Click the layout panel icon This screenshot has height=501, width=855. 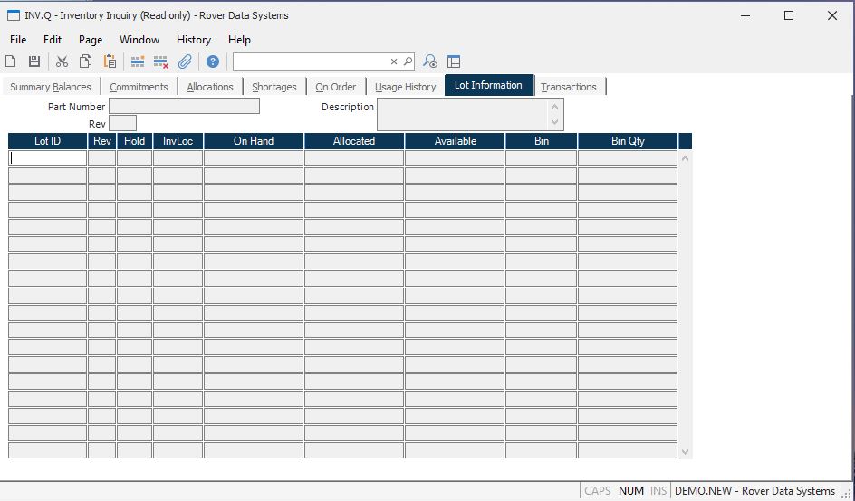pyautogui.click(x=454, y=61)
